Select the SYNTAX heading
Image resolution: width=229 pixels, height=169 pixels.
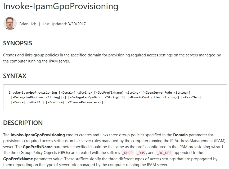(15, 76)
